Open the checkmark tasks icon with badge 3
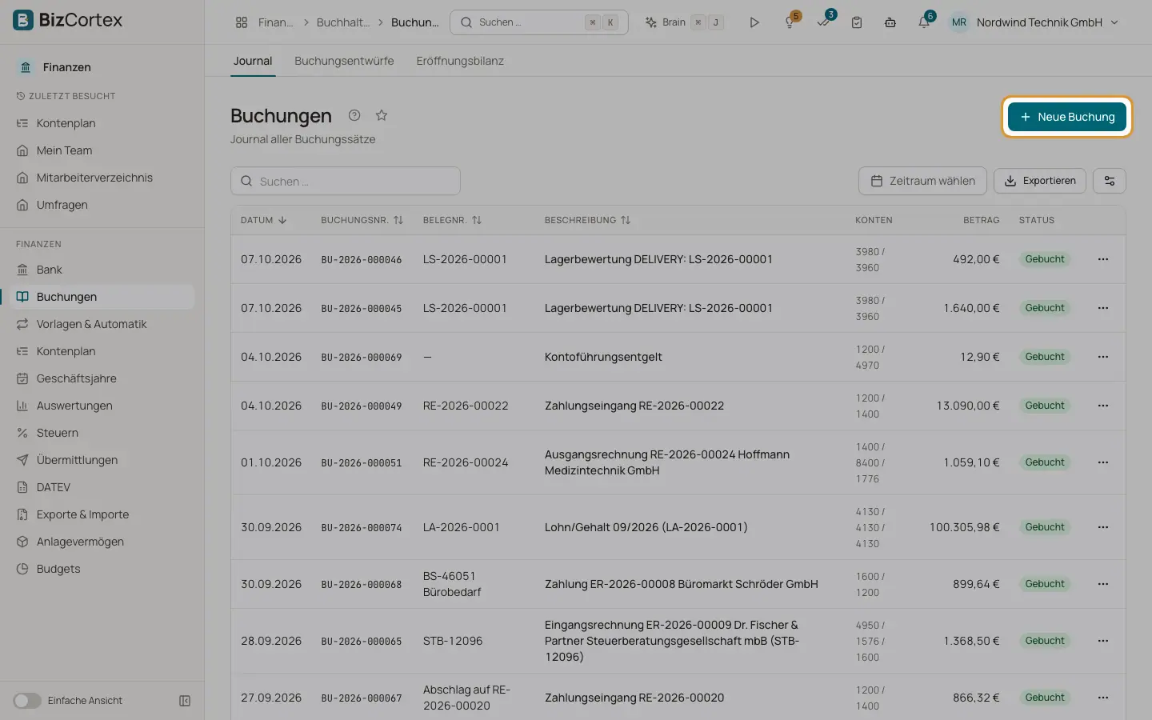 click(823, 22)
